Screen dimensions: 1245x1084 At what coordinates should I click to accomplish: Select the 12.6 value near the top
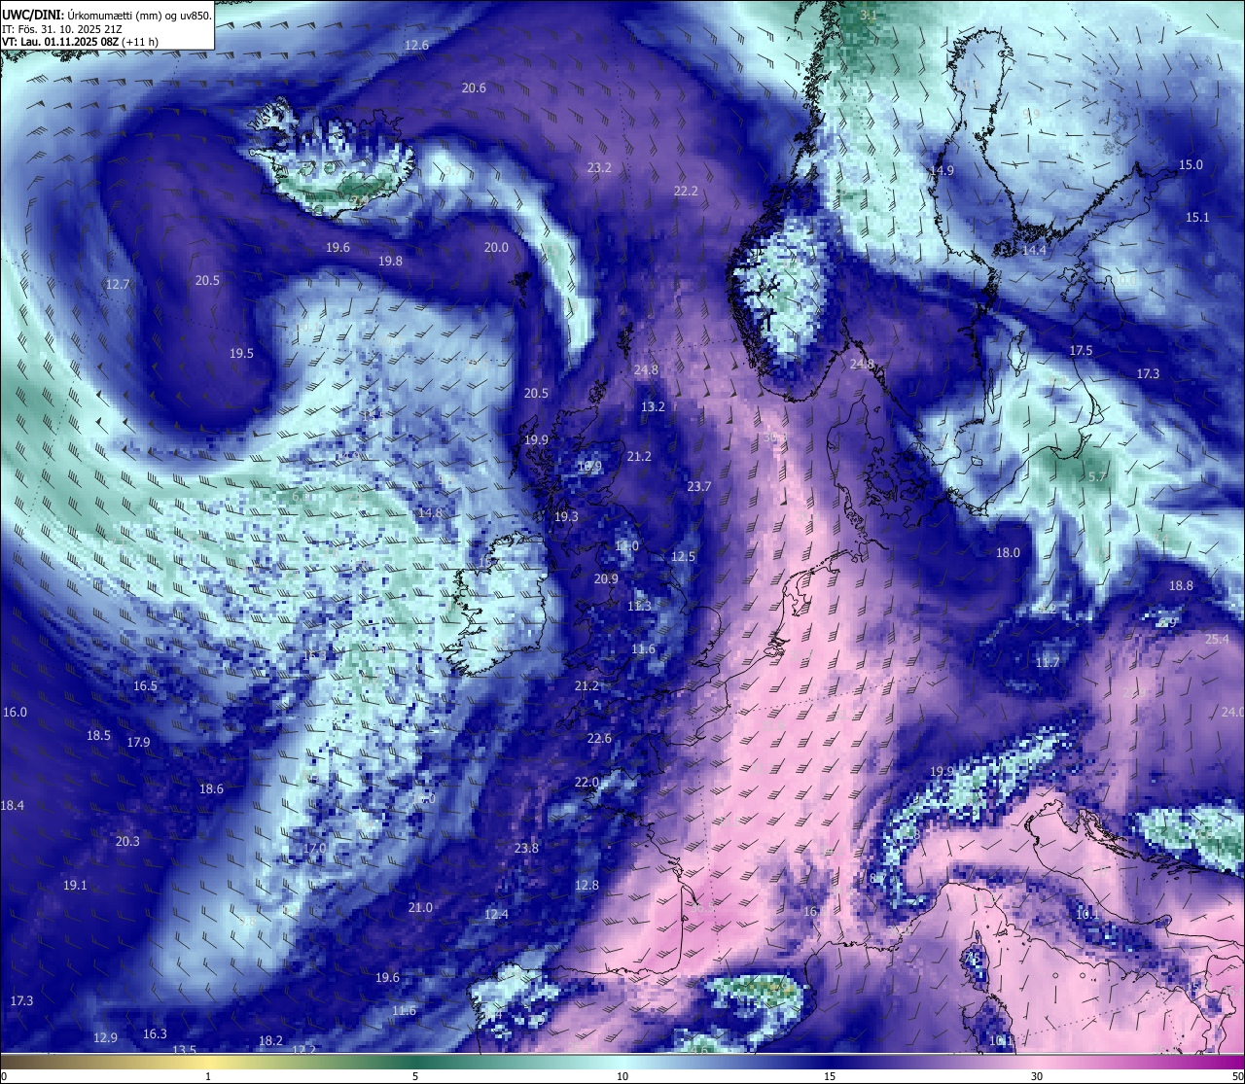(416, 46)
